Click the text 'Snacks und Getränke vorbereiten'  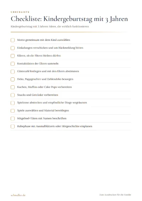(x=38, y=95)
